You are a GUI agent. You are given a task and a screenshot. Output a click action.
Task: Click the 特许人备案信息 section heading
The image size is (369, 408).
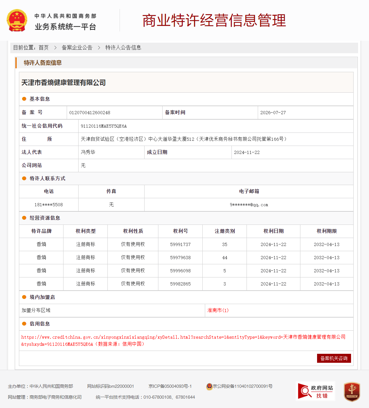point(43,63)
